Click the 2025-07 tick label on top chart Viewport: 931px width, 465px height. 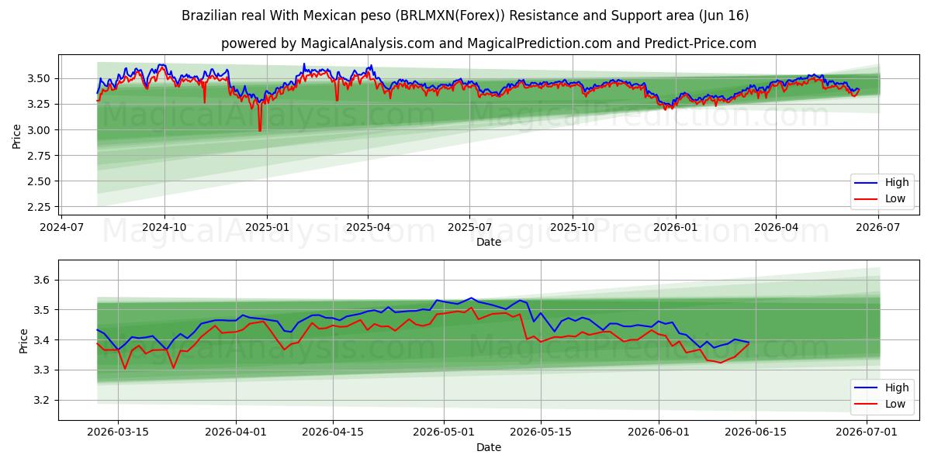click(x=469, y=228)
